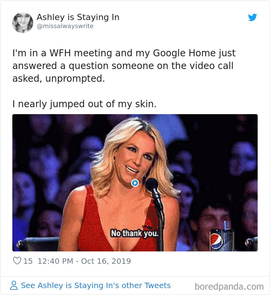Open the @missalwayswrite handle
The height and width of the screenshot is (295, 270).
65,26
